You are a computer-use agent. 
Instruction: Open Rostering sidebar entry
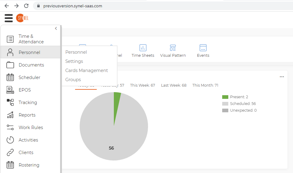tap(29, 165)
